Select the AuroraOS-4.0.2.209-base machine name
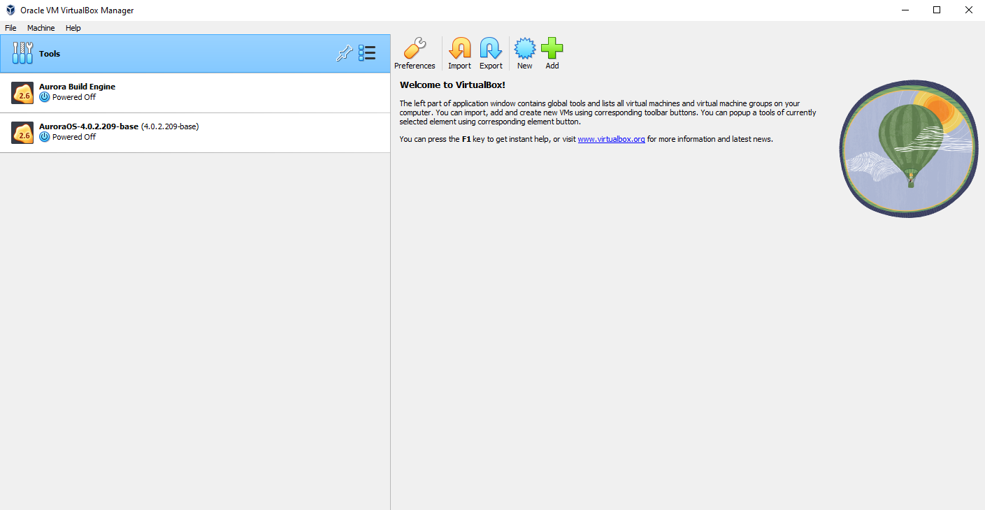 point(89,126)
